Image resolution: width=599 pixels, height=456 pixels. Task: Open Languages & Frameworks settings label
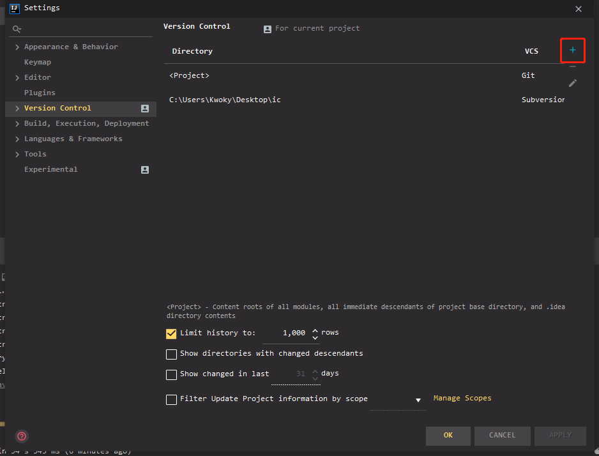73,139
